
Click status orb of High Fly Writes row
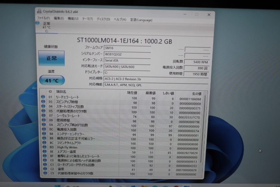pyautogui.click(x=44, y=147)
